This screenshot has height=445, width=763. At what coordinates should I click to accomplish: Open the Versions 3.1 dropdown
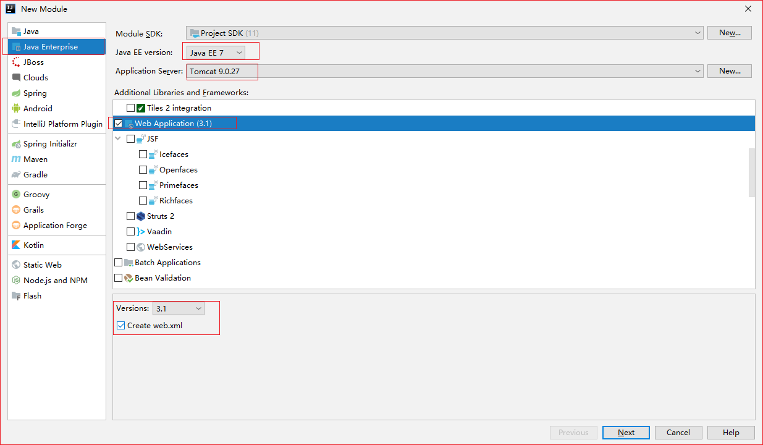(x=178, y=308)
